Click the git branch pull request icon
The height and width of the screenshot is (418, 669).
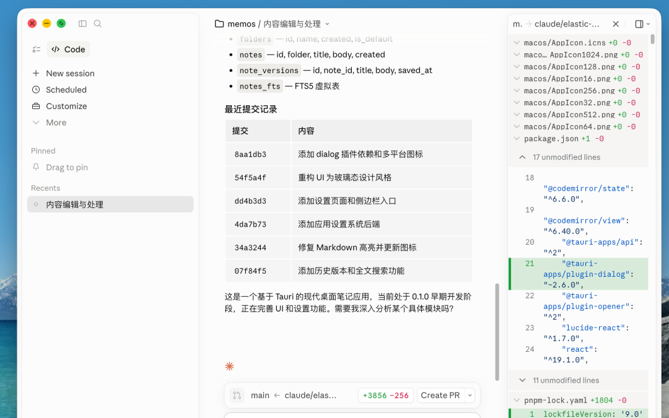(x=237, y=395)
